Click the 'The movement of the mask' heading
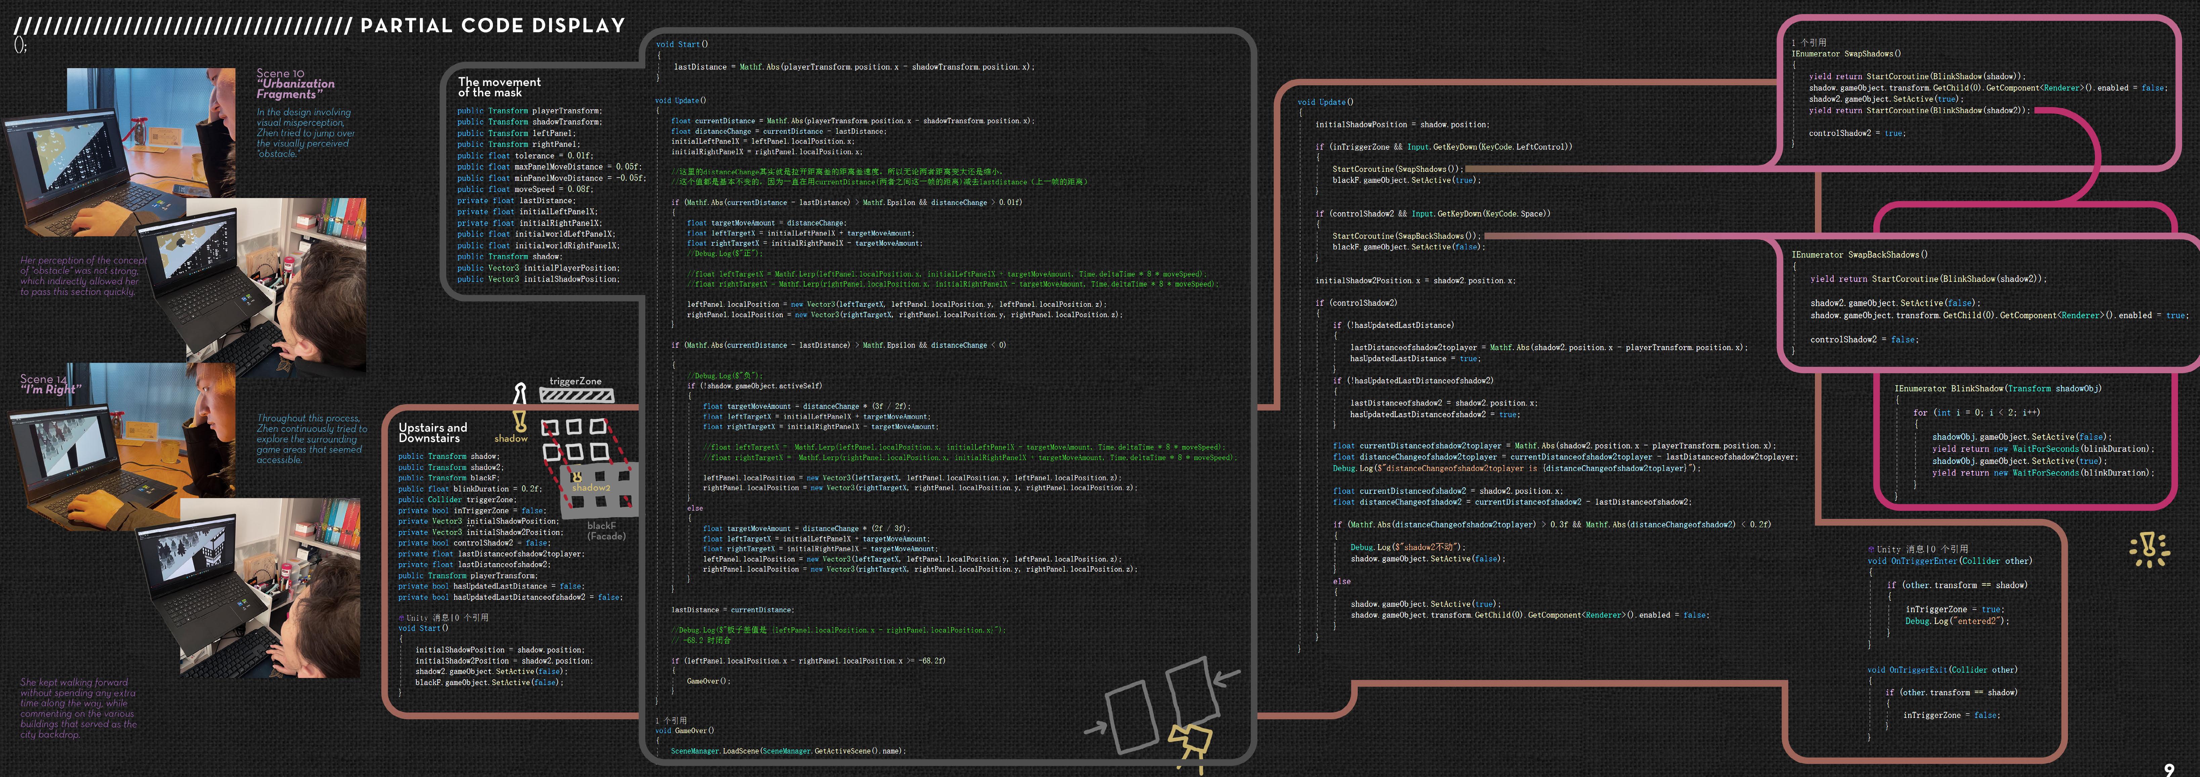Image resolution: width=2200 pixels, height=777 pixels. point(499,87)
